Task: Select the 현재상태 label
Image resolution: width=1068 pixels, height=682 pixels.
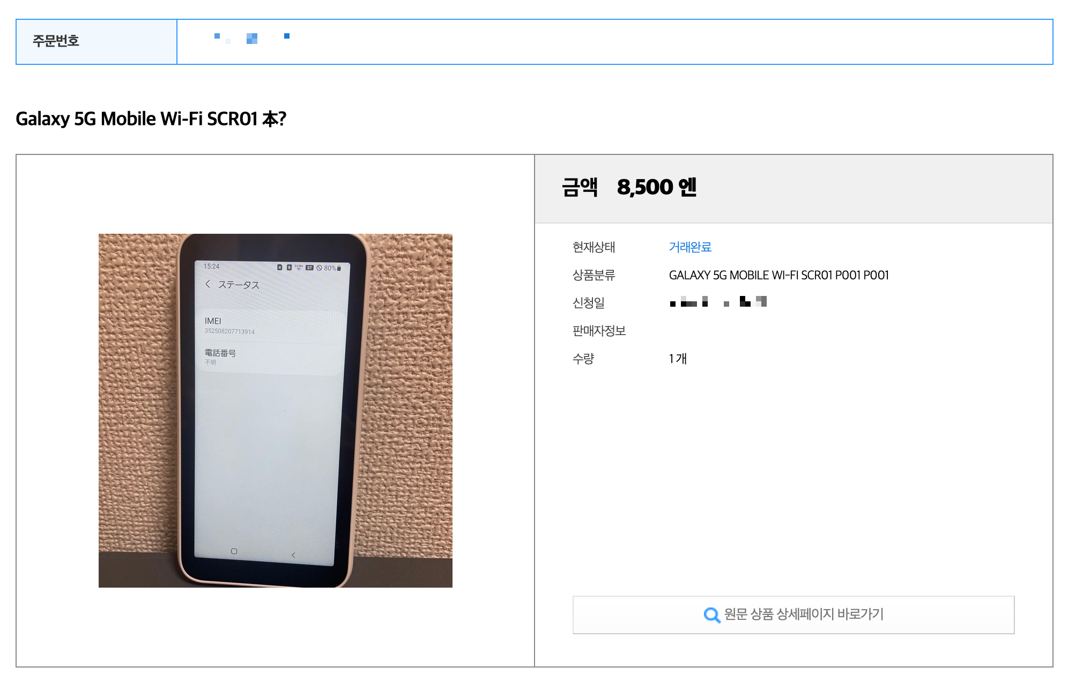Action: [594, 247]
